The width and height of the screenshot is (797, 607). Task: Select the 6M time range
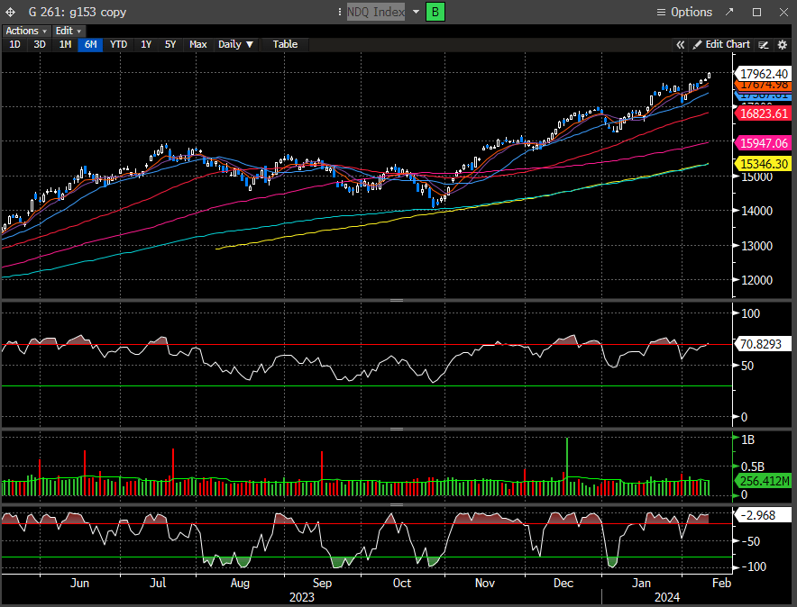[x=90, y=45]
